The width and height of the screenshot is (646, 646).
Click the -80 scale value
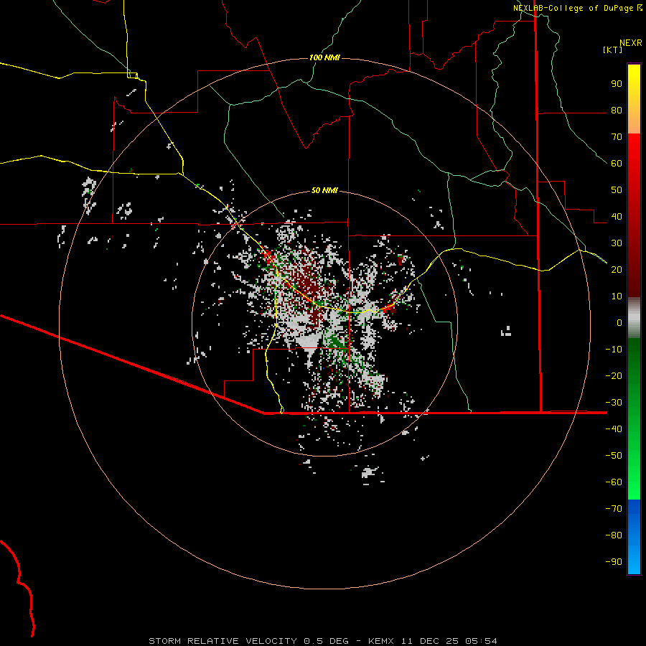[x=614, y=535]
